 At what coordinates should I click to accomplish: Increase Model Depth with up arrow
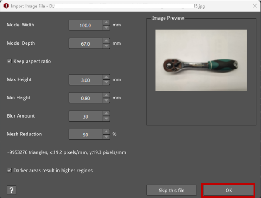pos(106,41)
